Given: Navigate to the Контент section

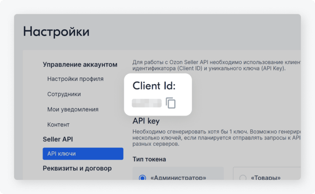Looking at the screenshot, I should 58,125.
